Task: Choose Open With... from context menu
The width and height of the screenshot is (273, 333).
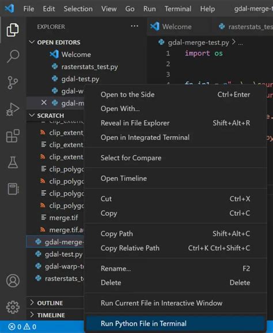Action: click(x=175, y=108)
